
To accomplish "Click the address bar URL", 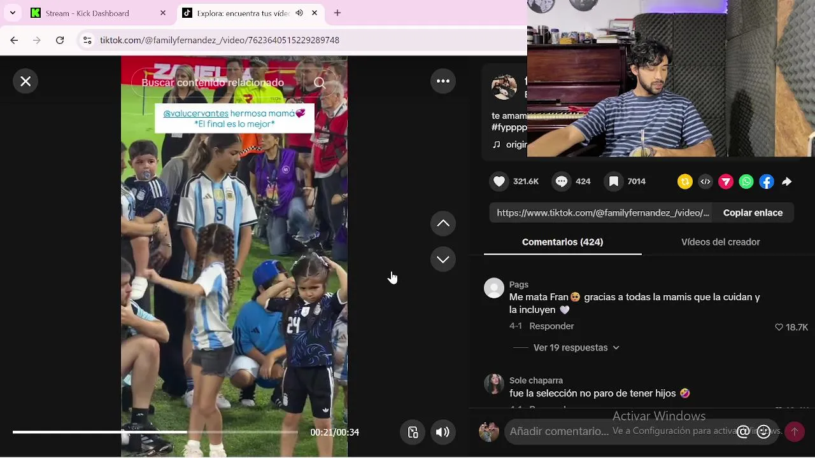I will point(220,40).
